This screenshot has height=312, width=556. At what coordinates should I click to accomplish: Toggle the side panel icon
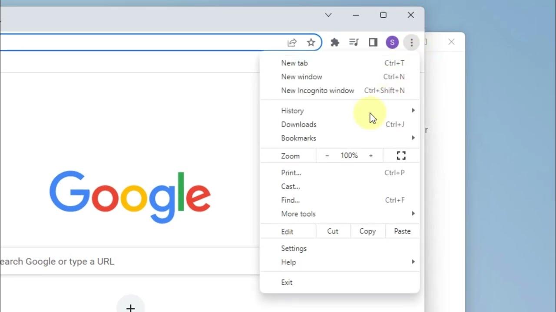click(373, 42)
